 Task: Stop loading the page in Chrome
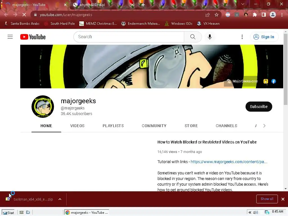pyautogui.click(x=24, y=15)
